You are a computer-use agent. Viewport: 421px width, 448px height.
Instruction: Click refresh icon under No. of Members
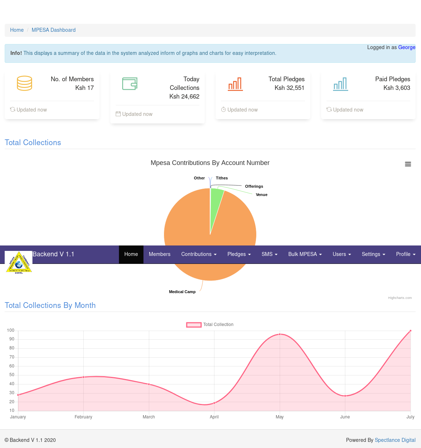(x=13, y=109)
